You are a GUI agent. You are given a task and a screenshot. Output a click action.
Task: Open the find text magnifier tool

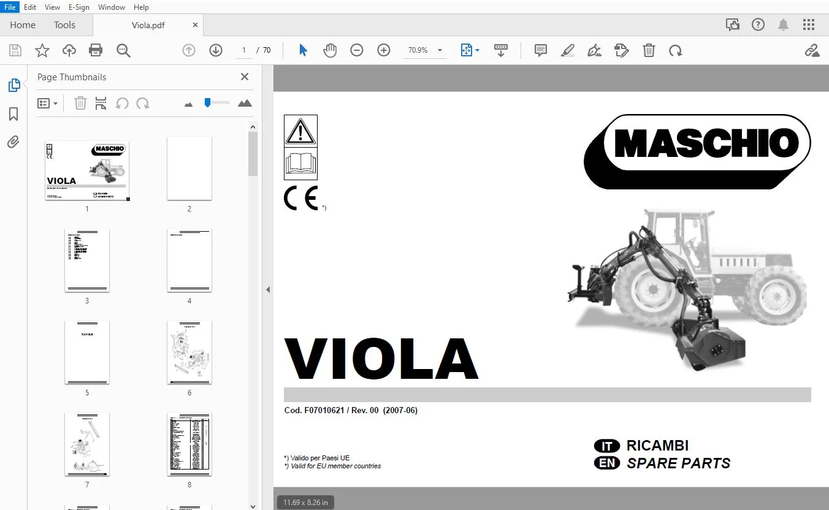123,51
